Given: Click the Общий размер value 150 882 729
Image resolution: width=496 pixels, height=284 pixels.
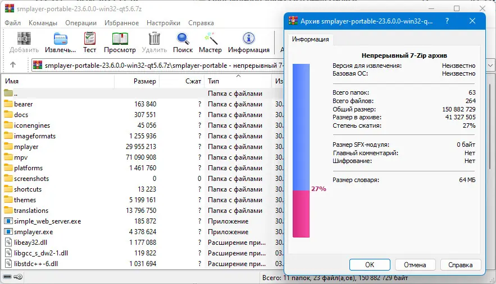Looking at the screenshot, I should coord(459,109).
